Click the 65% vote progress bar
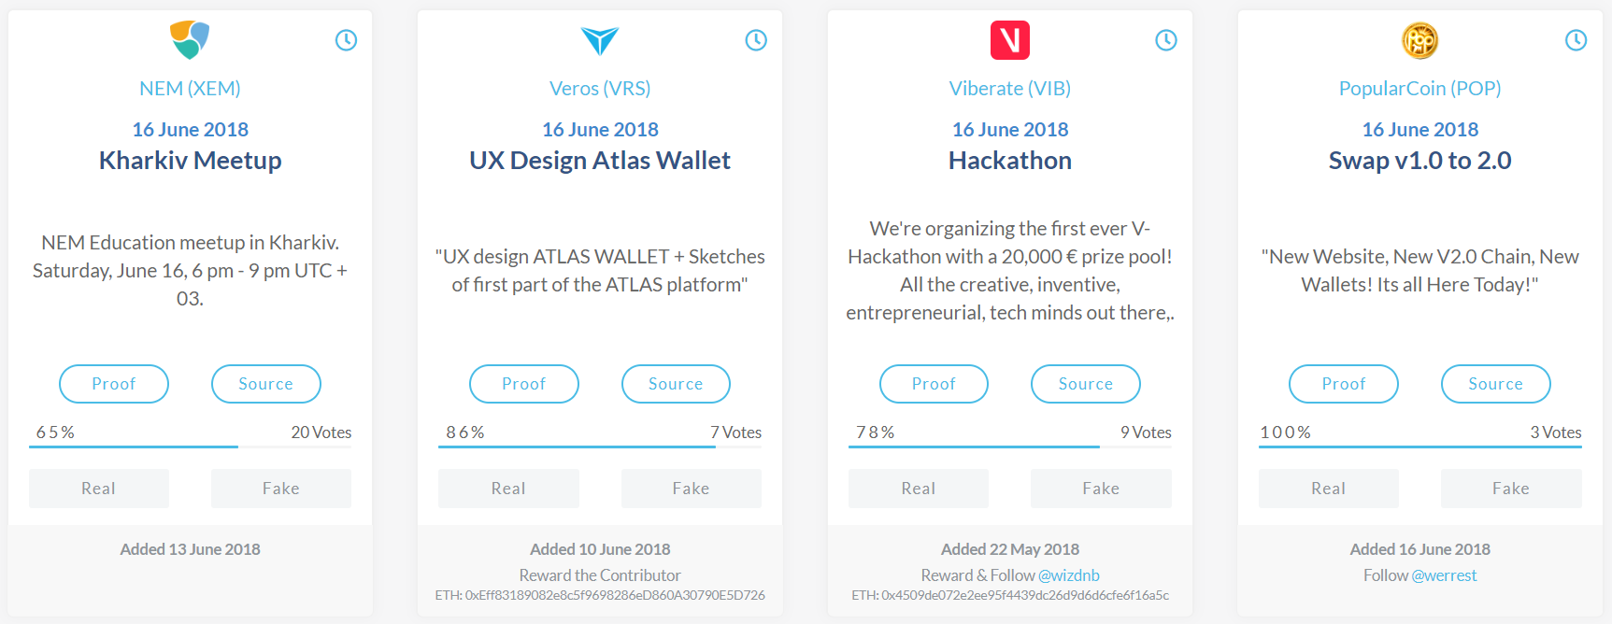The width and height of the screenshot is (1612, 624). (134, 447)
